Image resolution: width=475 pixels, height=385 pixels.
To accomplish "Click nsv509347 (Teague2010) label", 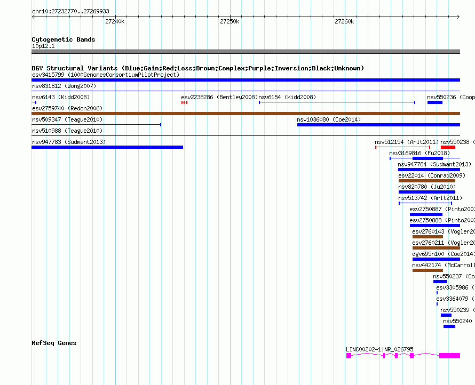I will click(67, 119).
